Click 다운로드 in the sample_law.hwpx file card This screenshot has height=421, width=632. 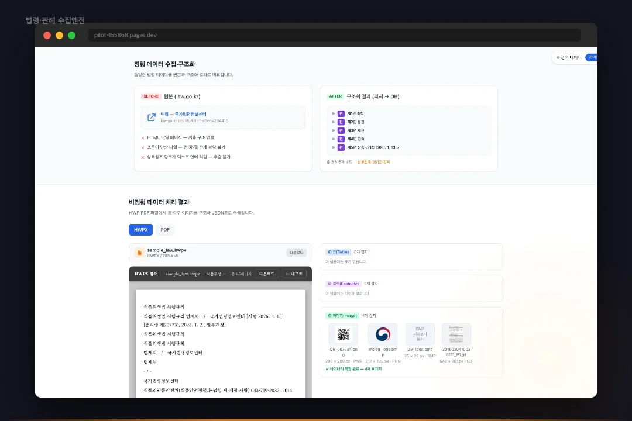tap(296, 253)
